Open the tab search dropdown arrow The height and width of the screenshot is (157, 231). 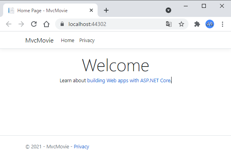[x=168, y=10]
